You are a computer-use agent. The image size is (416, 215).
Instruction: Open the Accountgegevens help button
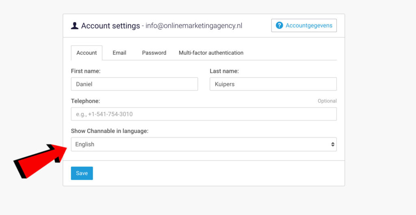pos(304,26)
